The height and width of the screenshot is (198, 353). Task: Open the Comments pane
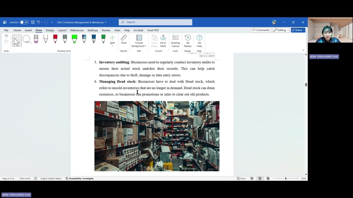coord(261,30)
